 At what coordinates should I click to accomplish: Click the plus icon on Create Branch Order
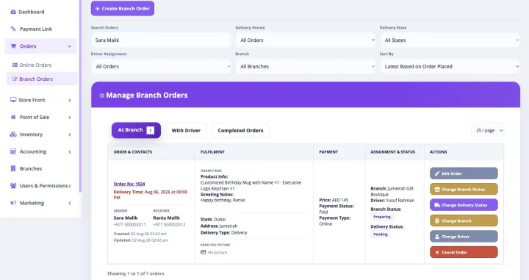pos(97,9)
